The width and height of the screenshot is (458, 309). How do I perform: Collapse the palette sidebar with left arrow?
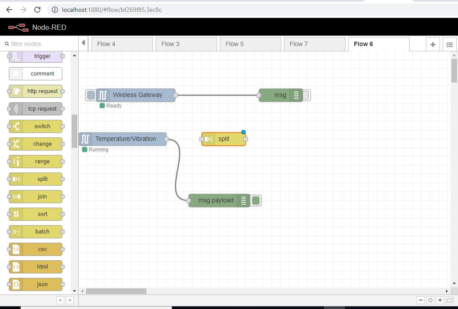pyautogui.click(x=83, y=43)
